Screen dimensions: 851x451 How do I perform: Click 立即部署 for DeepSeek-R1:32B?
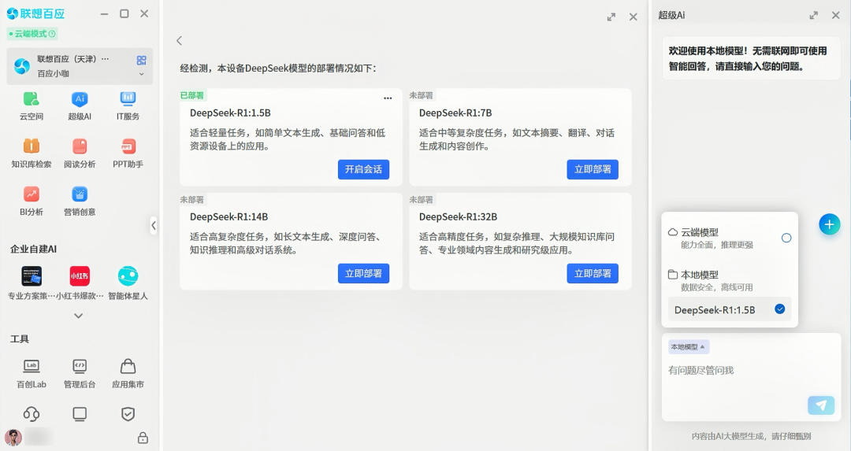(x=593, y=273)
